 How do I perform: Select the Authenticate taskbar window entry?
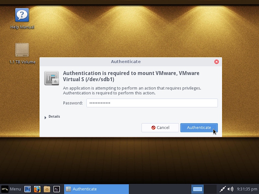click(x=96, y=189)
